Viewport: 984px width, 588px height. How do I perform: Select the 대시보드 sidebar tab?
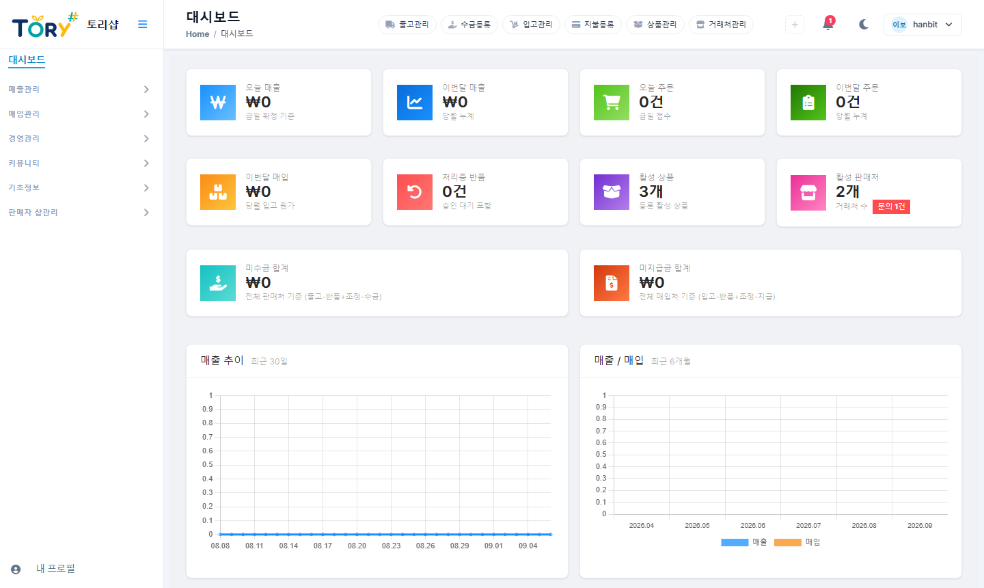pyautogui.click(x=27, y=60)
